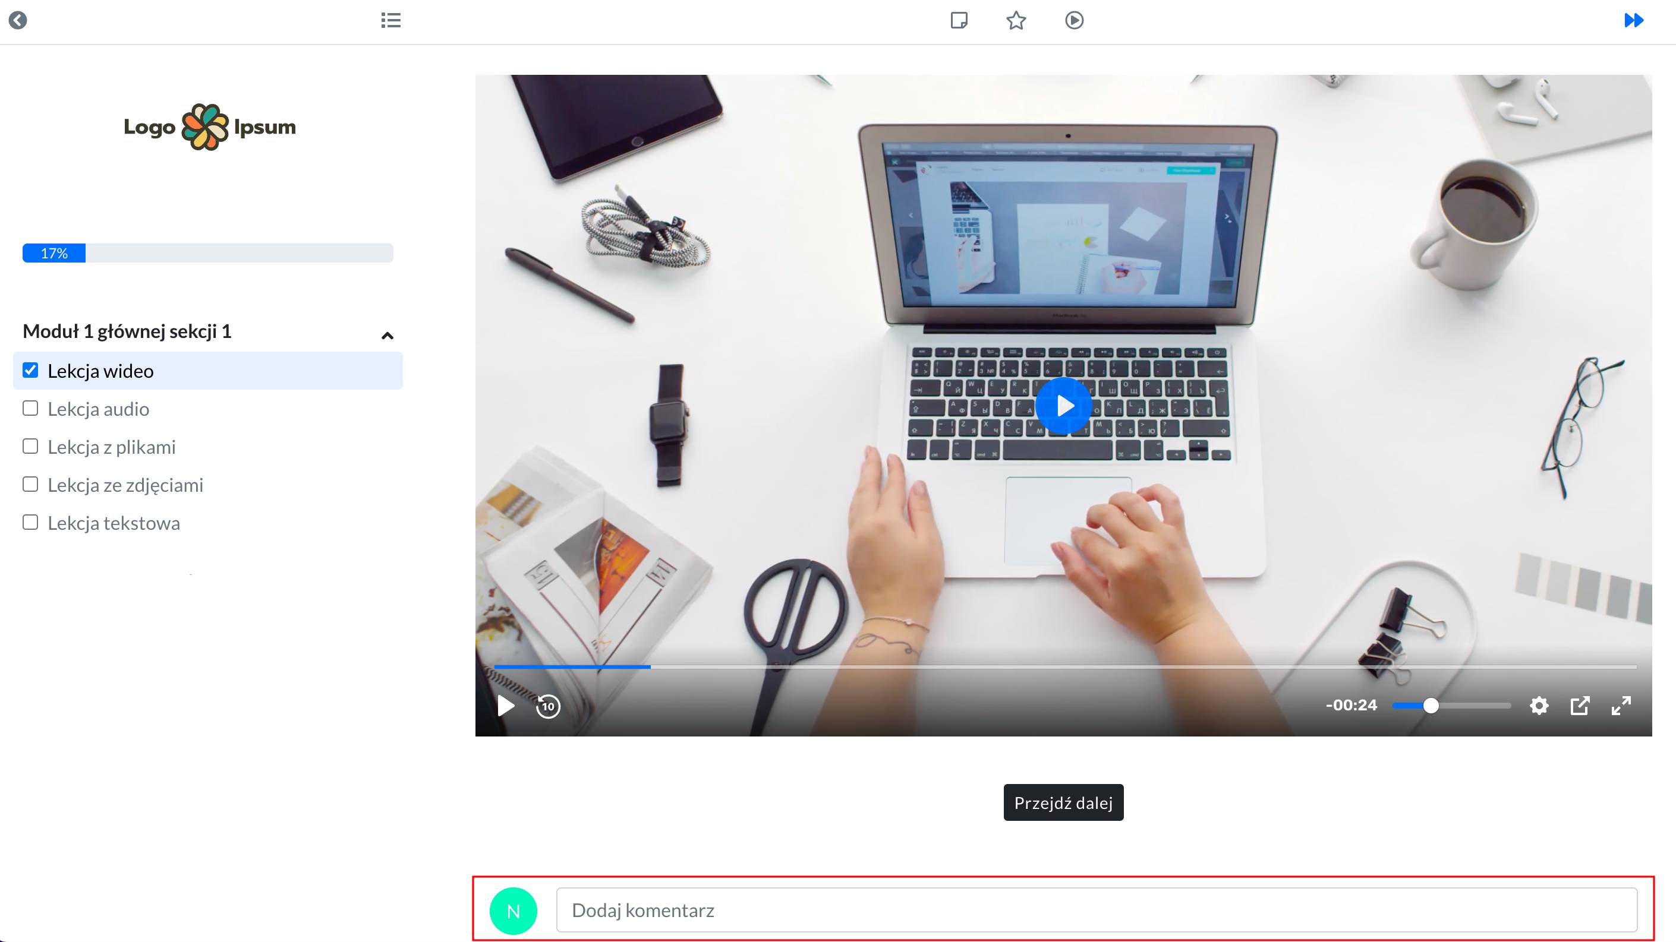
Task: Click the Przejdź dalej button
Action: (1063, 802)
